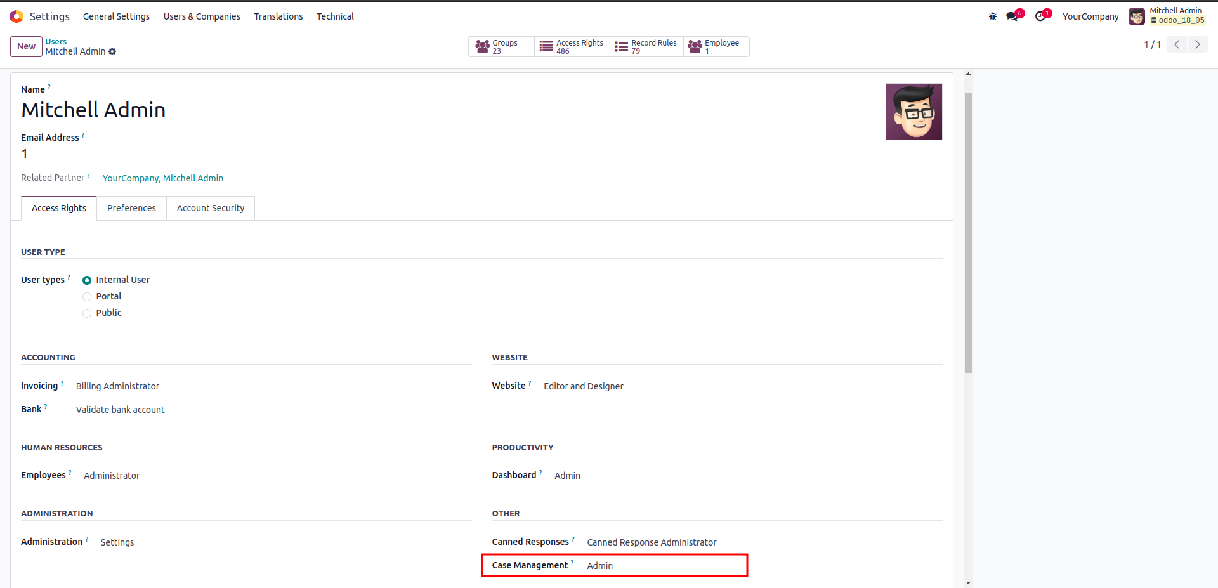Click the form vertical scrollbar
1218x588 pixels.
coord(968,232)
